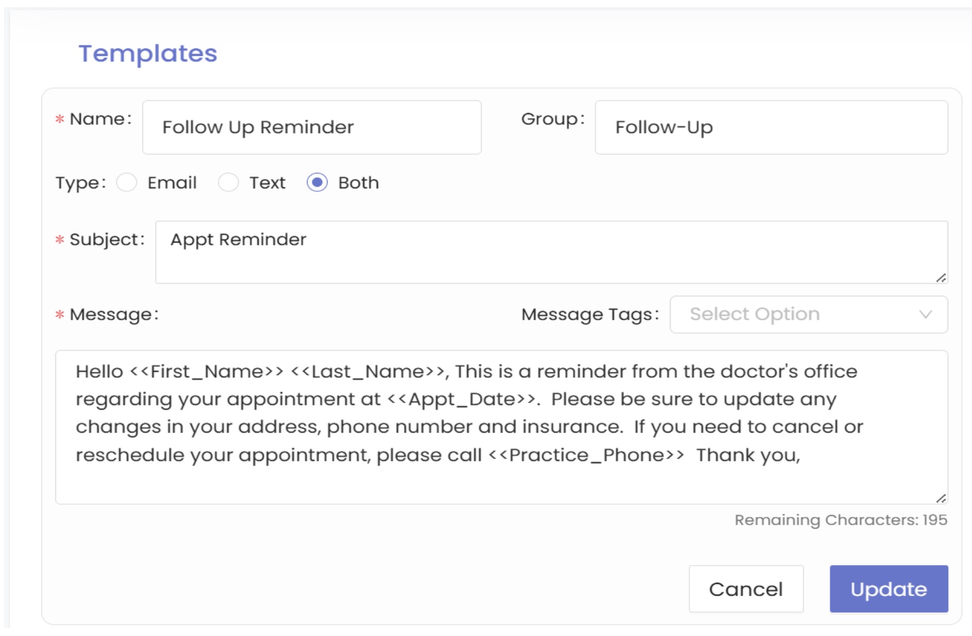The width and height of the screenshot is (972, 636).
Task: Click the Group field containing Follow-Up
Action: 771,127
